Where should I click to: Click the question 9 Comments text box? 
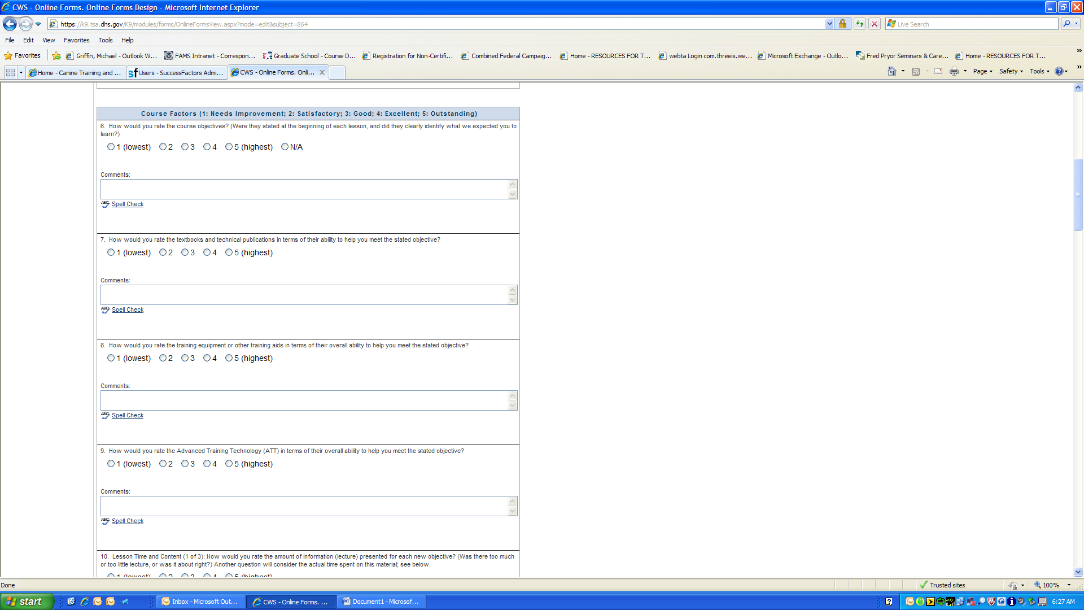click(305, 506)
